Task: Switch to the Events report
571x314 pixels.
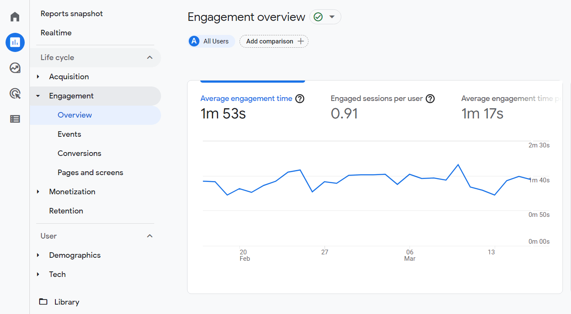Action: [x=69, y=134]
